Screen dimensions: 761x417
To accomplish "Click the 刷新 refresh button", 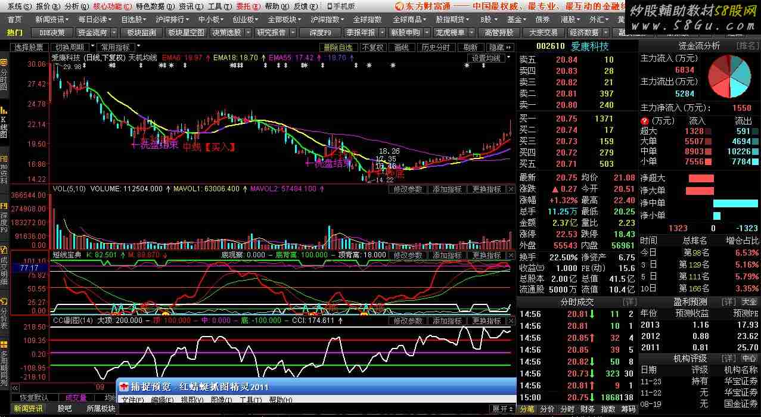I will [471, 48].
